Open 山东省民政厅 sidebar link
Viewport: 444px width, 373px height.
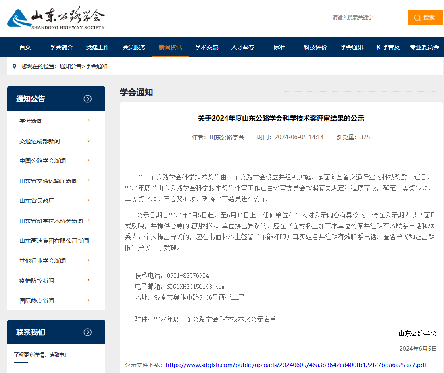click(37, 201)
